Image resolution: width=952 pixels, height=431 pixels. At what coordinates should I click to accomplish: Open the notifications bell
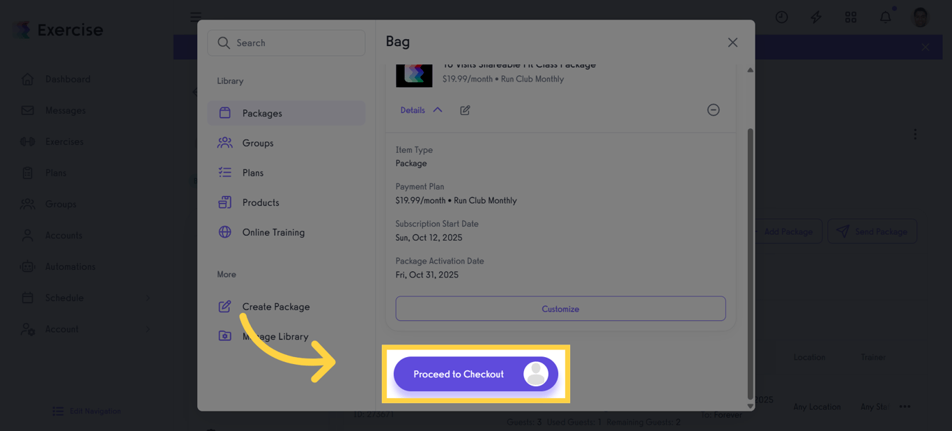point(885,17)
